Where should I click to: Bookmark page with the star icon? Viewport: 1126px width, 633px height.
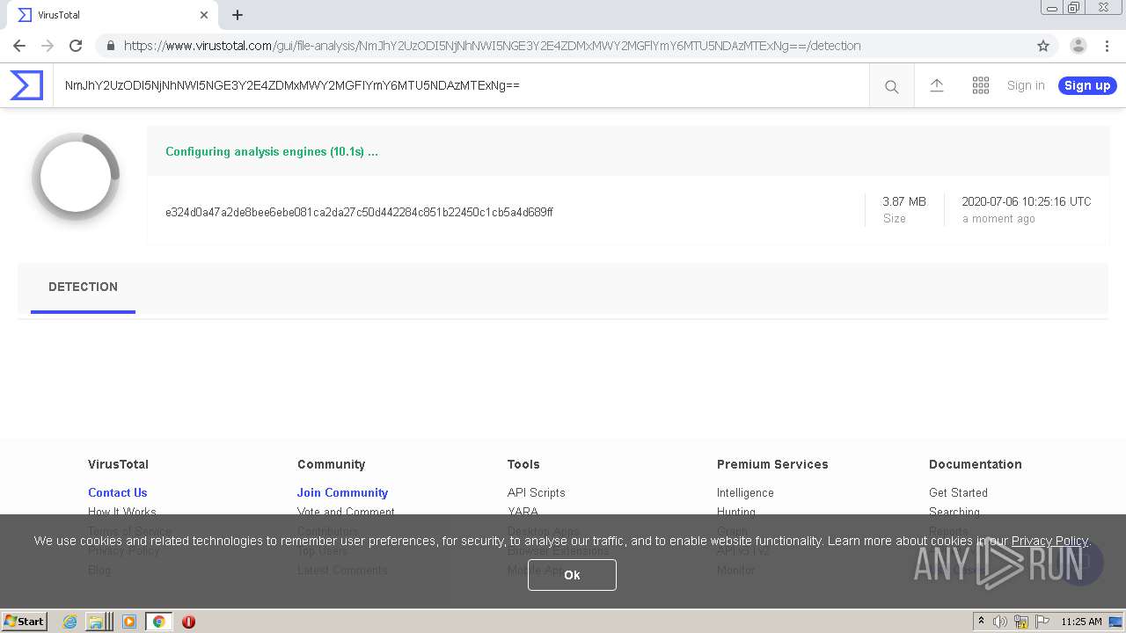tap(1043, 46)
